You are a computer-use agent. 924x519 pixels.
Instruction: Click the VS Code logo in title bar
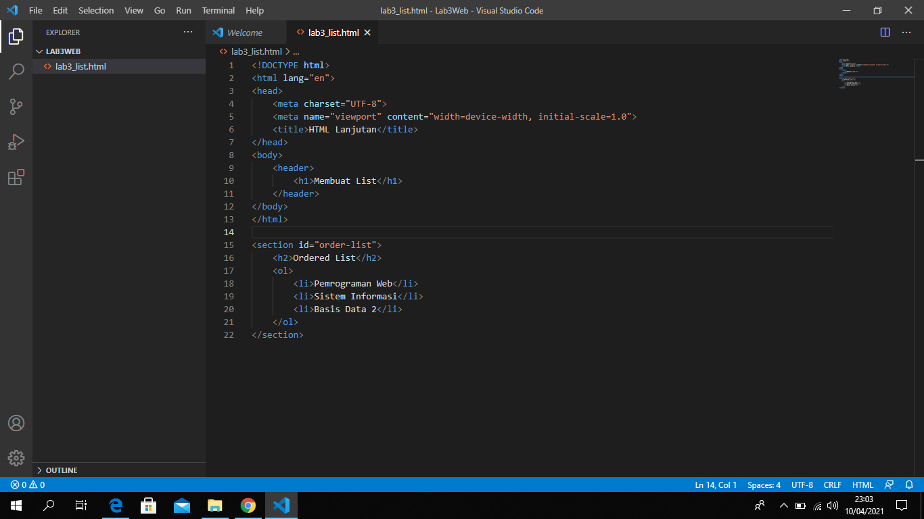[x=11, y=10]
